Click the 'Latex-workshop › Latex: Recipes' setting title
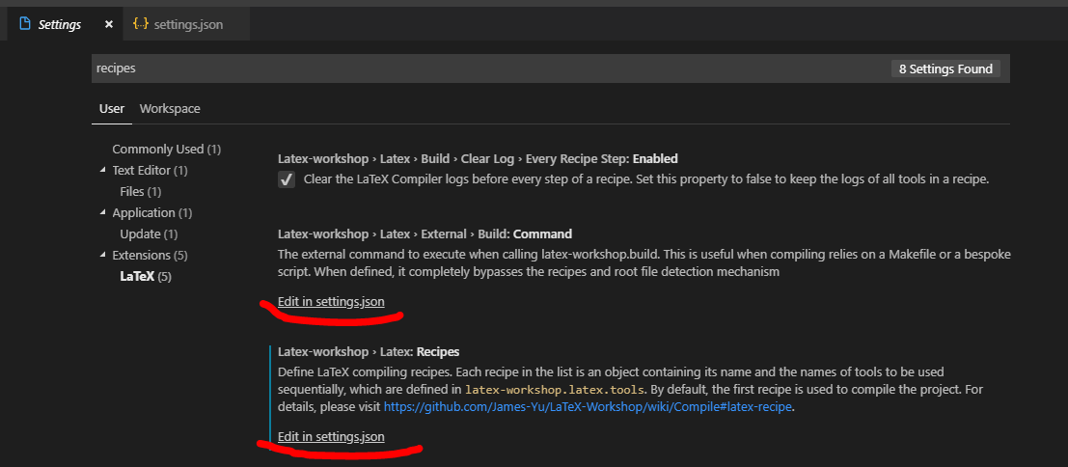 click(x=369, y=352)
